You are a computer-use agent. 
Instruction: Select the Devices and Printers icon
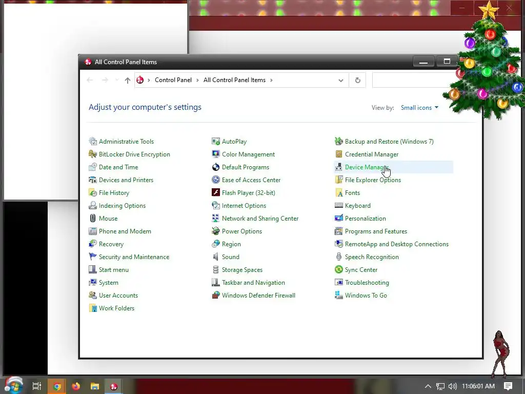coord(93,180)
